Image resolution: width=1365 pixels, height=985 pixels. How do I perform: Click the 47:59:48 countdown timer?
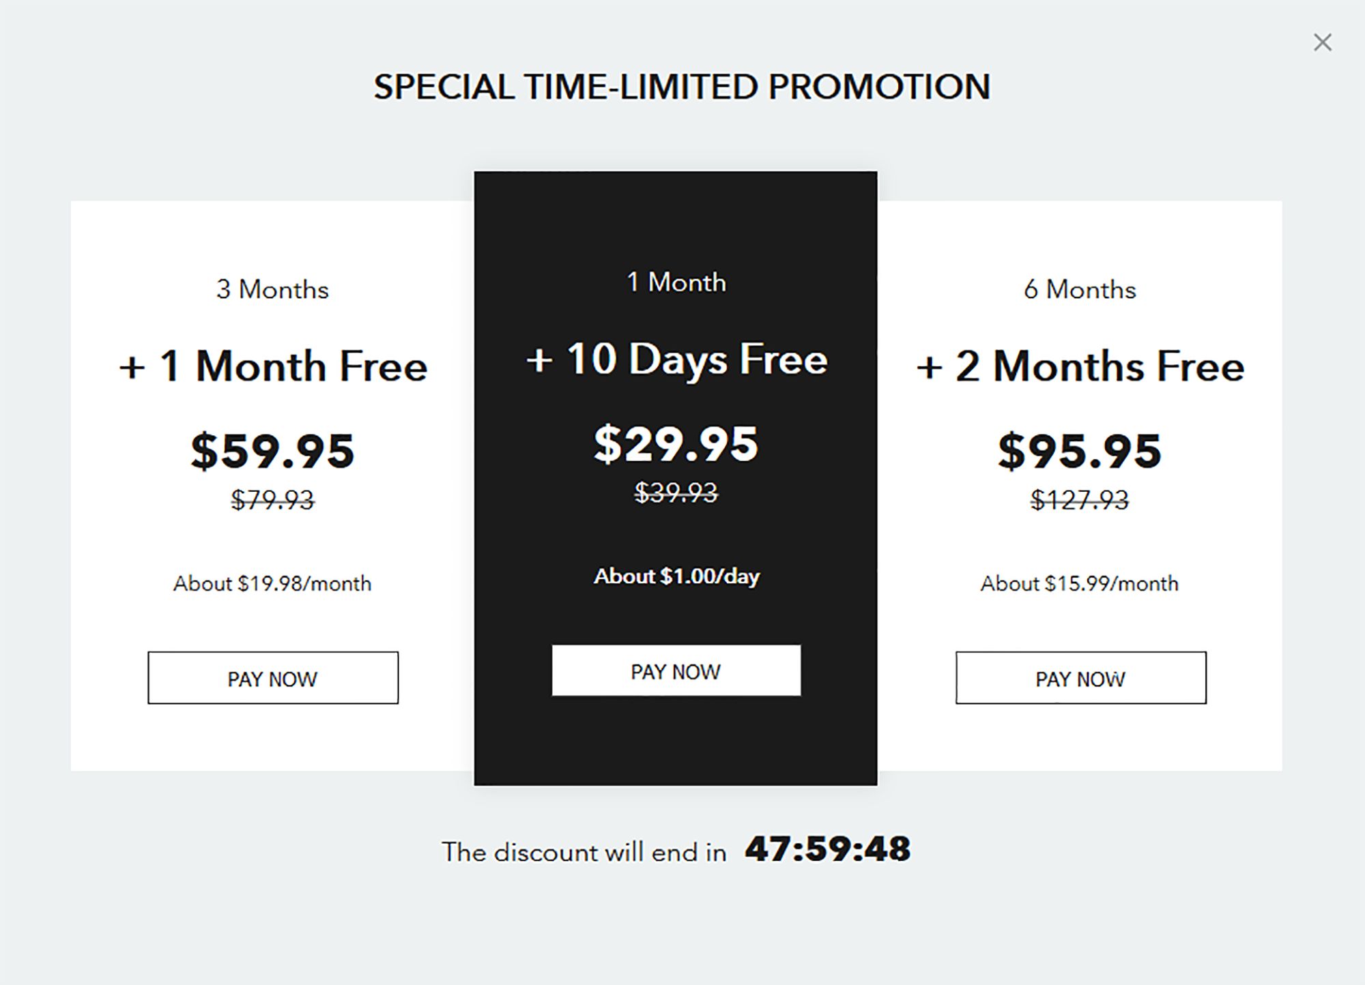tap(828, 850)
